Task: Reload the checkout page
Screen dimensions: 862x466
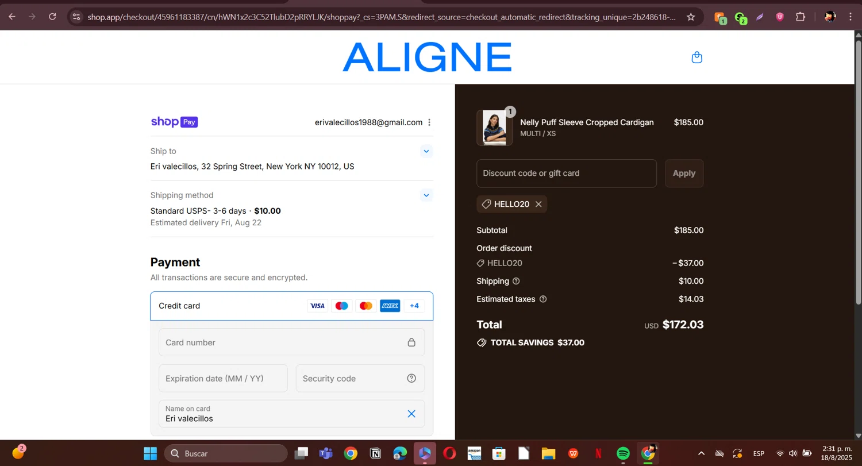Action: 52,17
